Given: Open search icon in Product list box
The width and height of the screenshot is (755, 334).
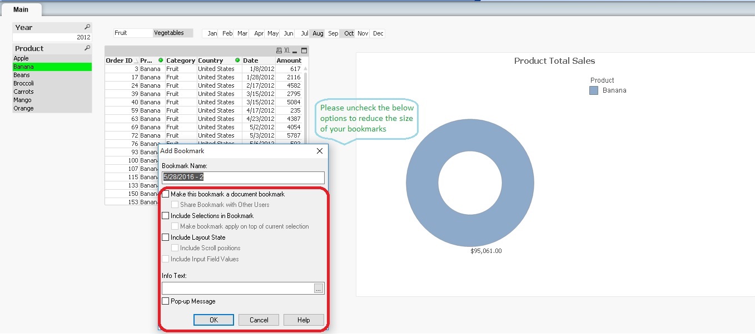Looking at the screenshot, I should 87,48.
